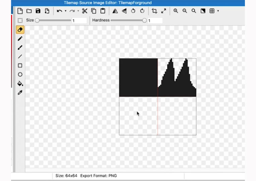This screenshot has height=181, width=256.
Task: Click the 'Size: 64x64' status text
Action: click(66, 176)
